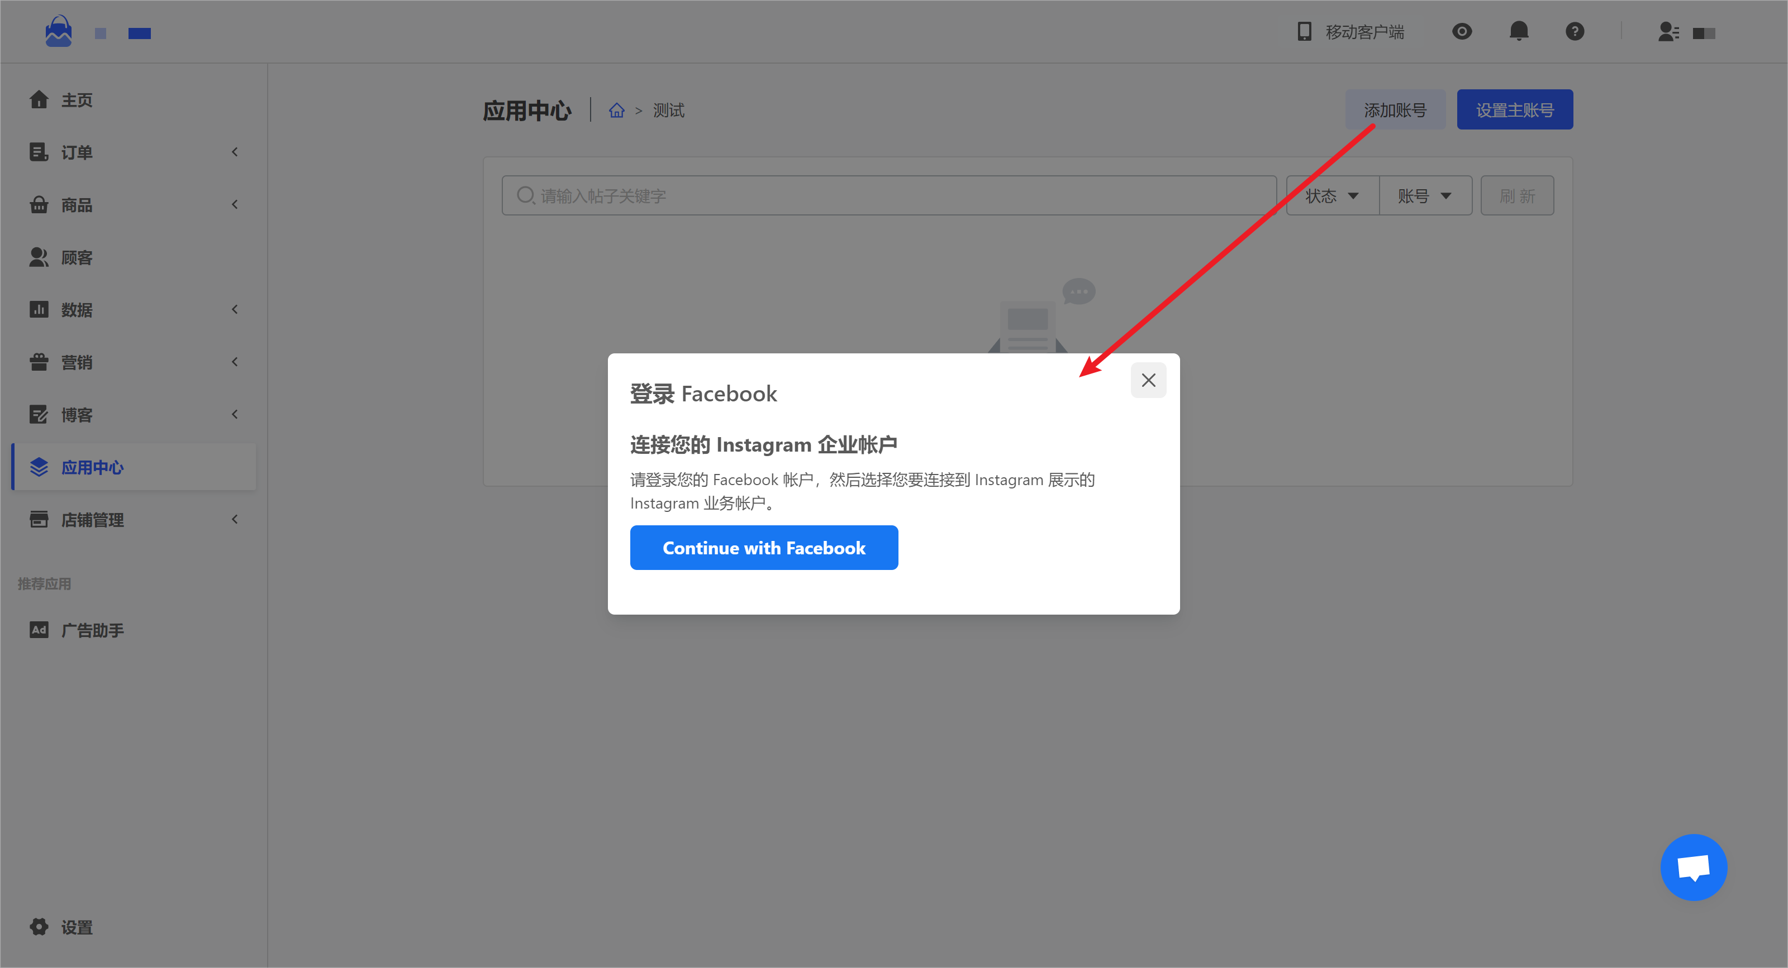Viewport: 1788px width, 968px height.
Task: Open the help question mark icon
Action: coord(1575,31)
